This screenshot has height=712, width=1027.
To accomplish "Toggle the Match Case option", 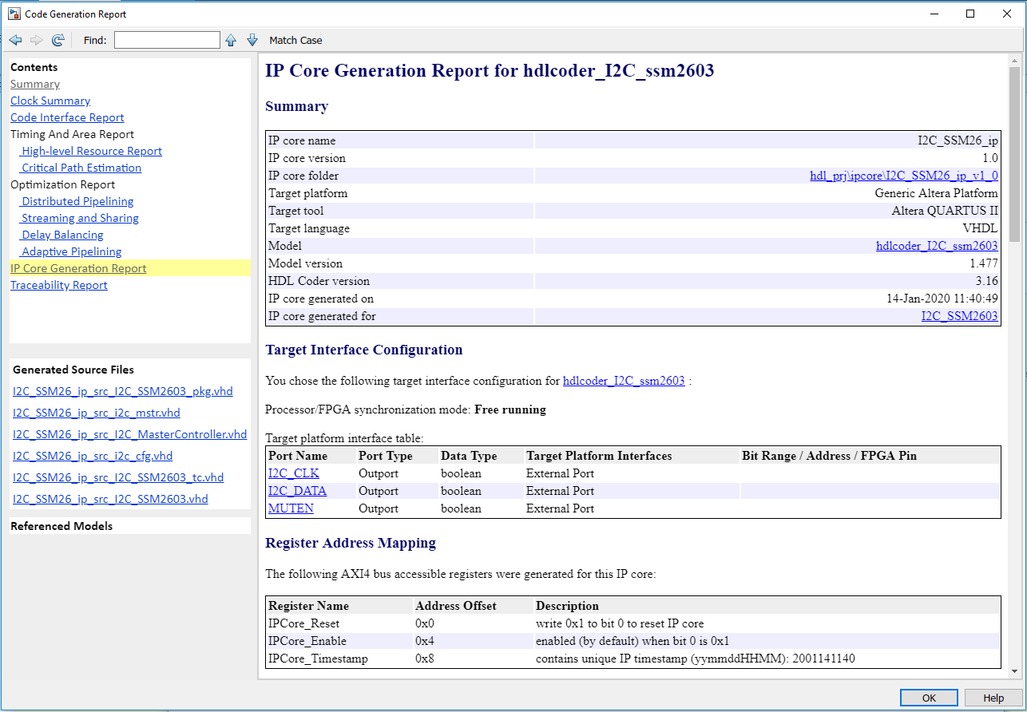I will (x=295, y=40).
